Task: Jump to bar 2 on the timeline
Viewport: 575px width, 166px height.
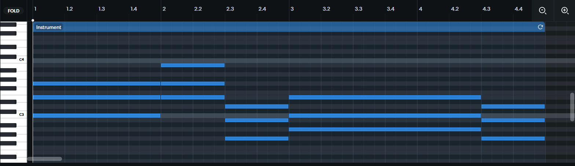Action: pyautogui.click(x=164, y=8)
